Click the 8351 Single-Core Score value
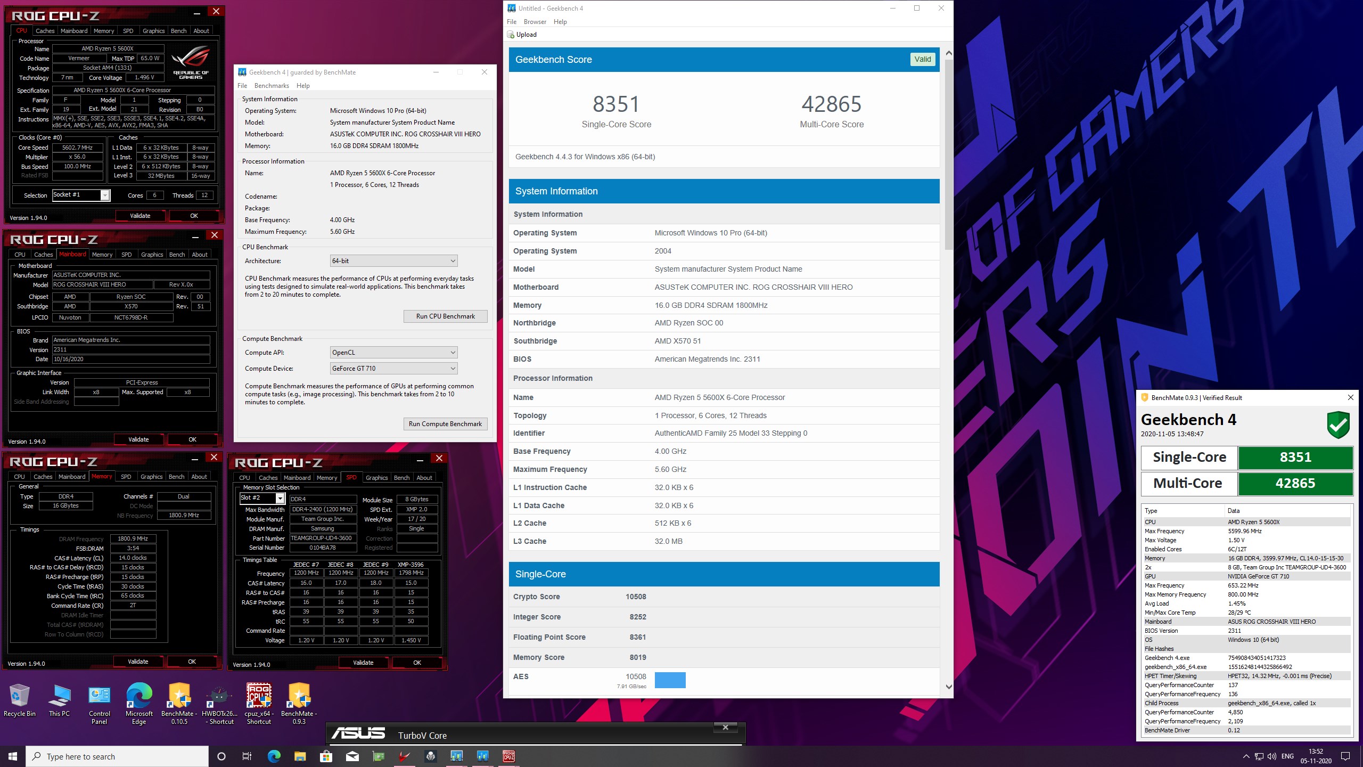Screen dimensions: 1363x767 (616, 104)
